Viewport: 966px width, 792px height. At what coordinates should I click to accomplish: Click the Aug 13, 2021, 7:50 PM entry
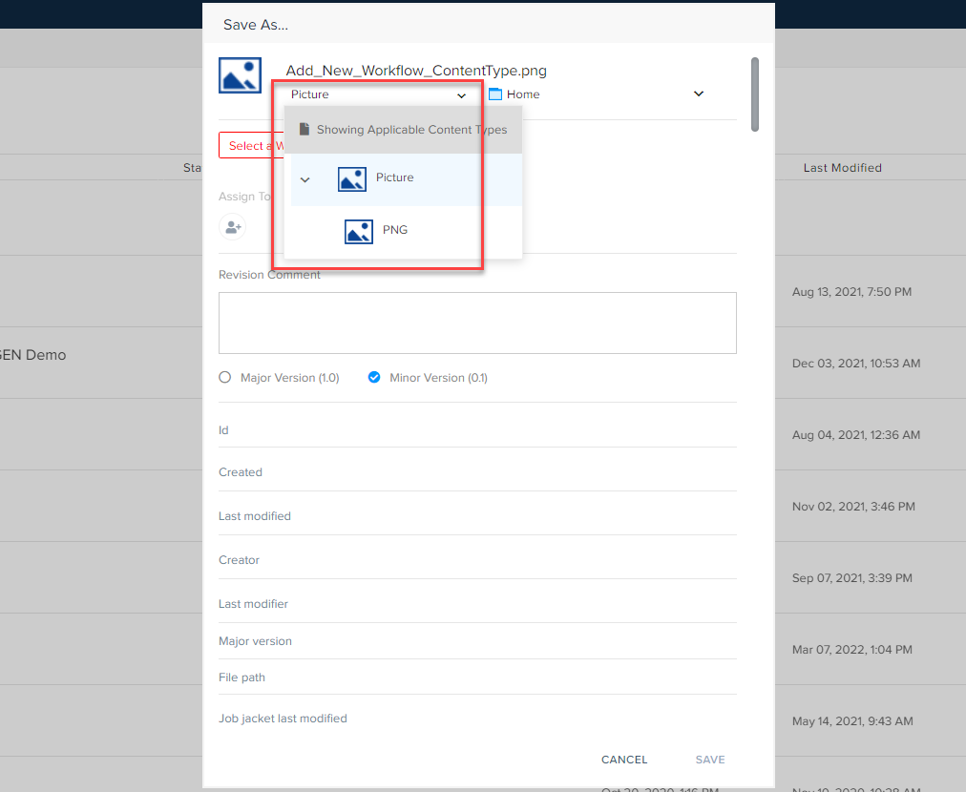coord(851,292)
